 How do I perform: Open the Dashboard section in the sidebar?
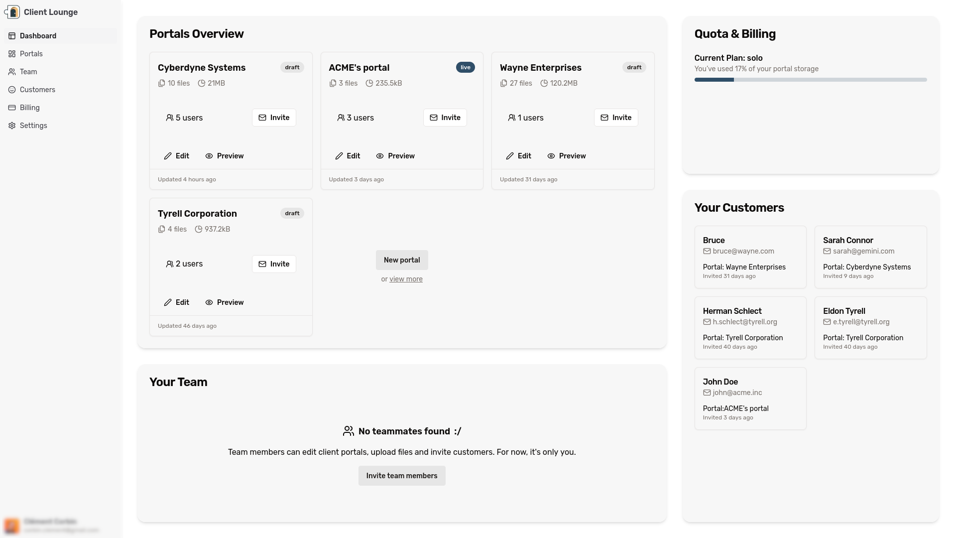(x=38, y=36)
